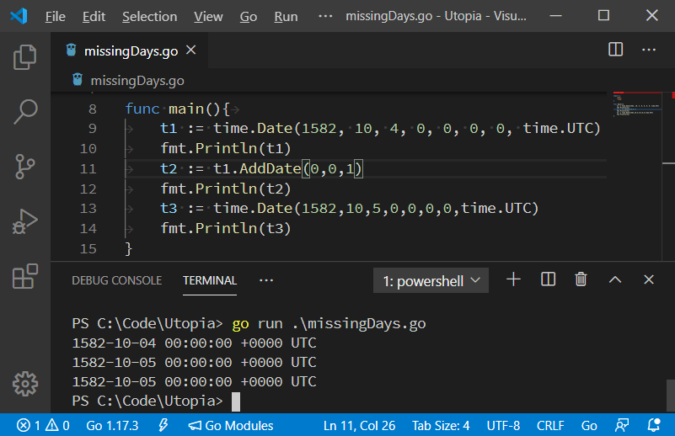The width and height of the screenshot is (675, 436).
Task: Maximize the panel with chevron up
Action: pyautogui.click(x=615, y=280)
